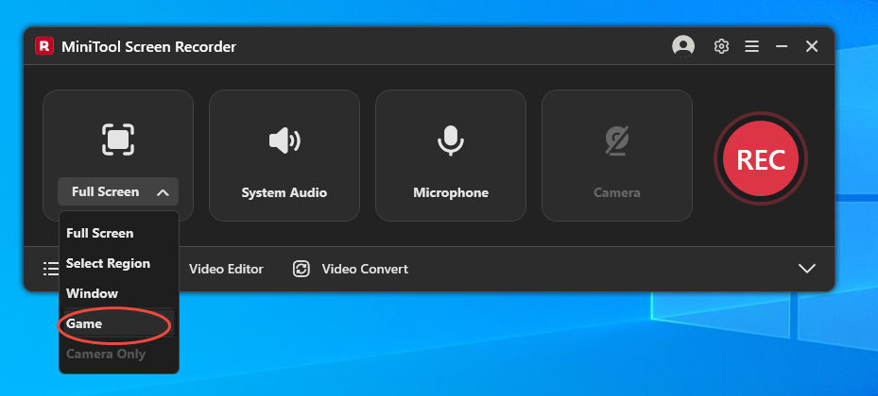Toggle System Audio speaker icon
The width and height of the screenshot is (878, 396).
284,140
